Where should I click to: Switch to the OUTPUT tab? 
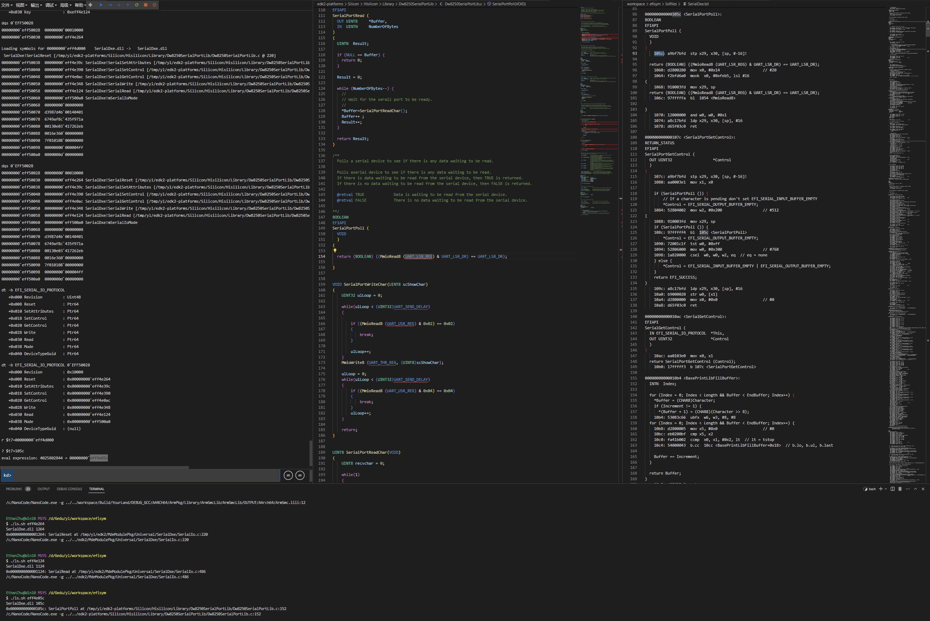click(44, 489)
